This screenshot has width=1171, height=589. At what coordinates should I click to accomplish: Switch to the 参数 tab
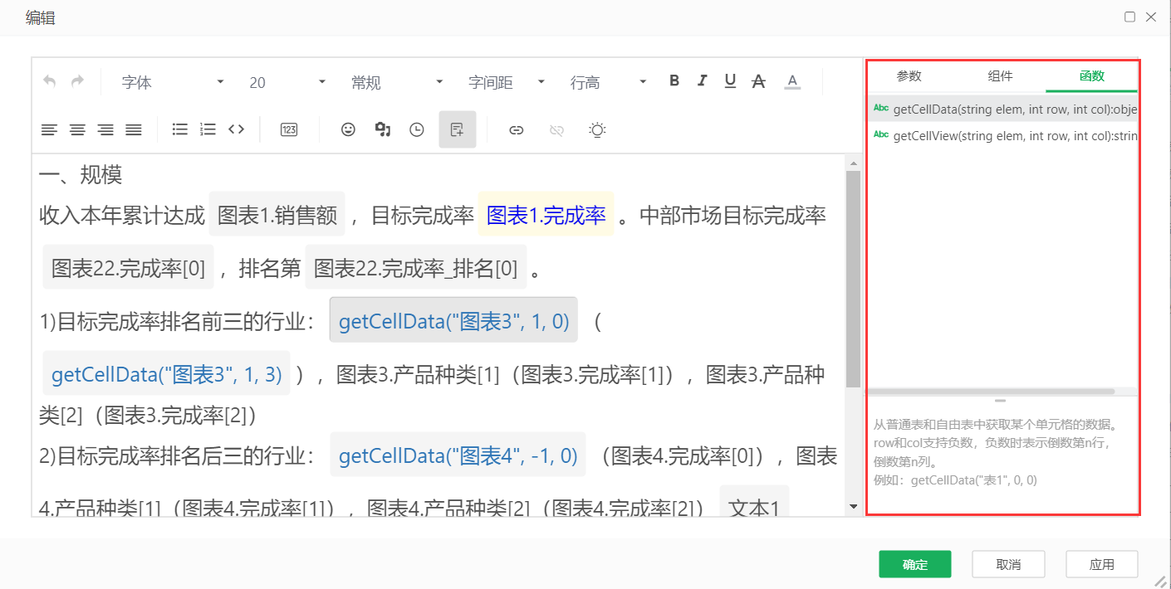(x=909, y=75)
